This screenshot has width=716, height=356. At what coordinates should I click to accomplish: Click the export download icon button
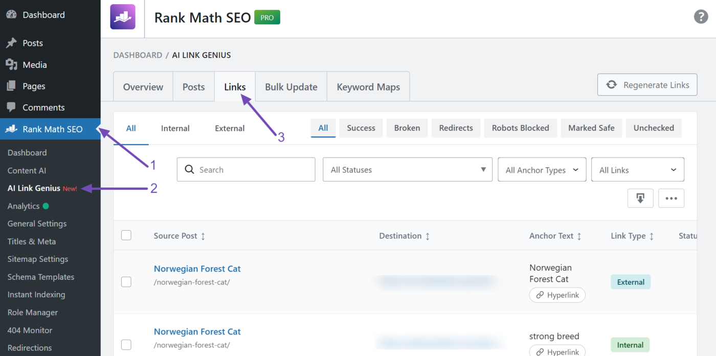coord(640,198)
